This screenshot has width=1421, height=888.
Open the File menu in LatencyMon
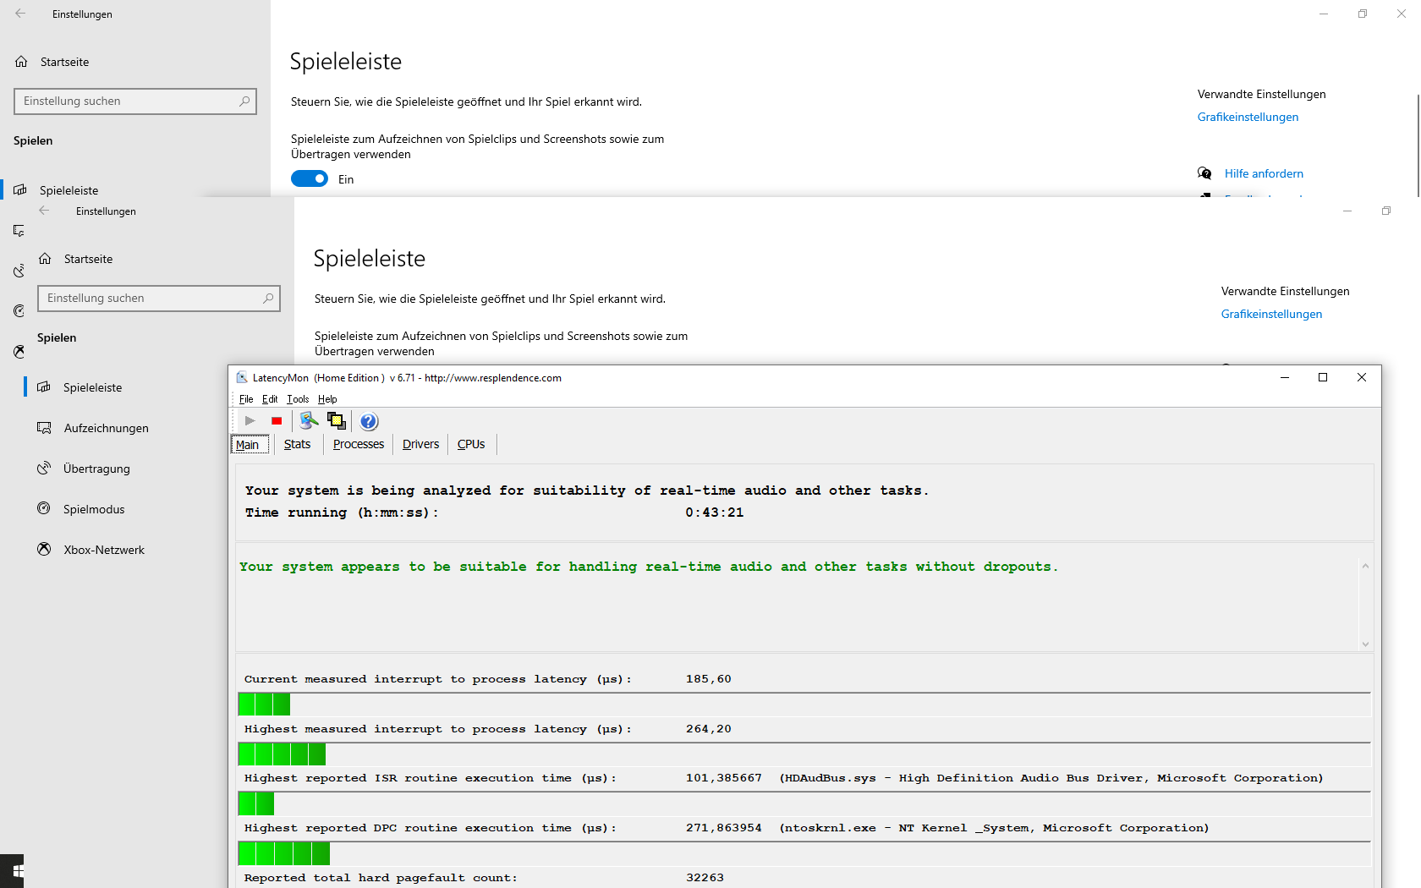click(x=246, y=399)
